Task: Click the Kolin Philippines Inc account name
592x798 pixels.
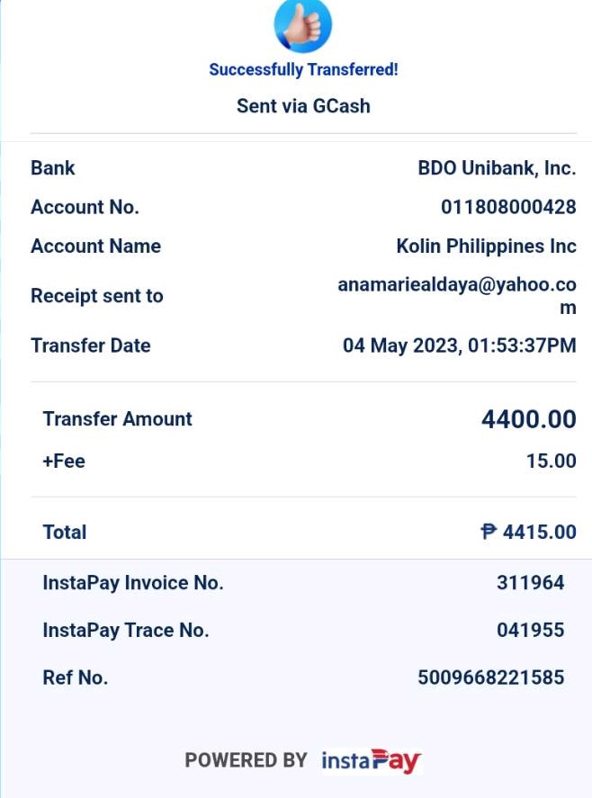Action: pyautogui.click(x=486, y=247)
